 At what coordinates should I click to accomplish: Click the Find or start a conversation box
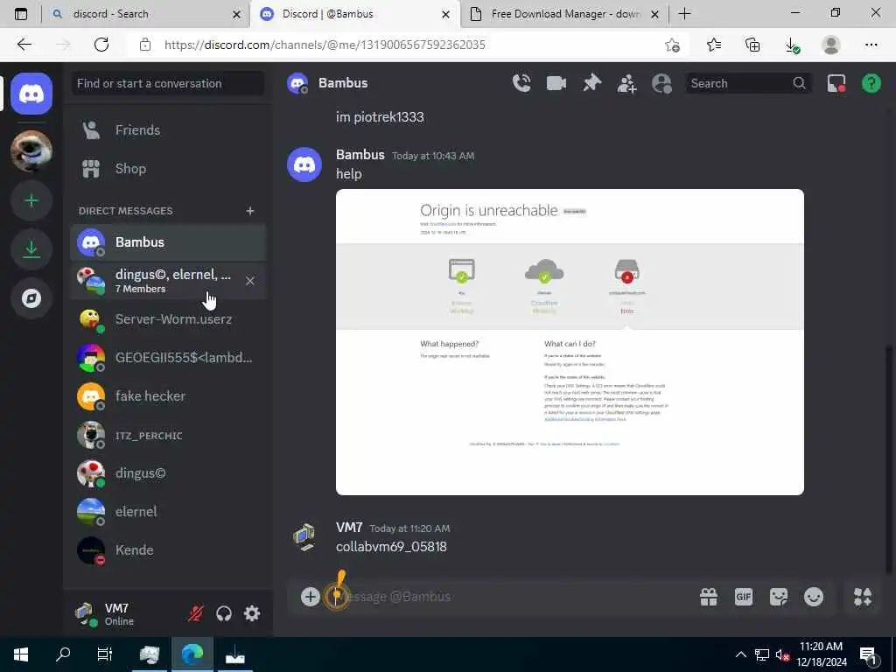167,83
